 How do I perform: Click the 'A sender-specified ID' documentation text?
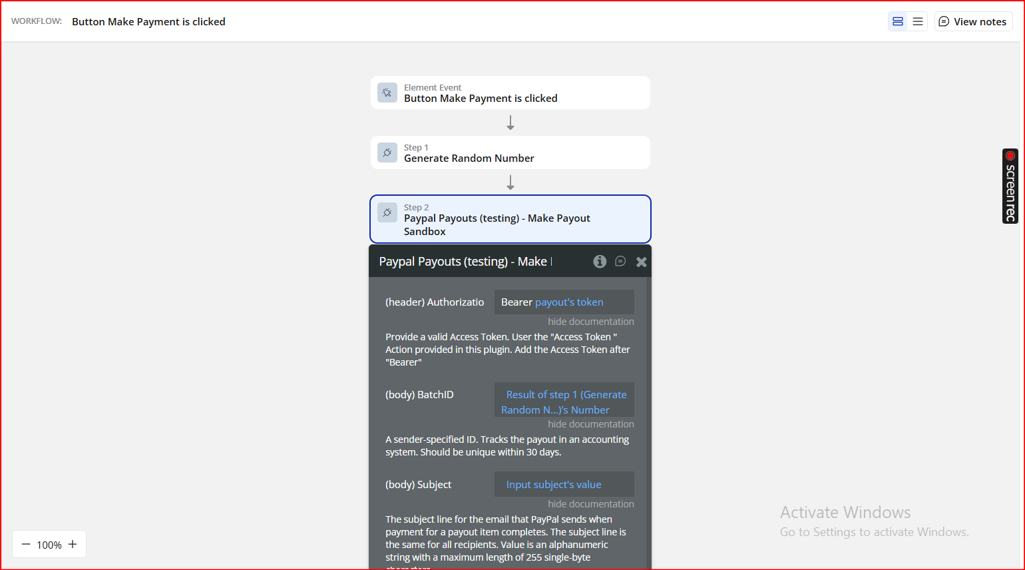pos(507,445)
